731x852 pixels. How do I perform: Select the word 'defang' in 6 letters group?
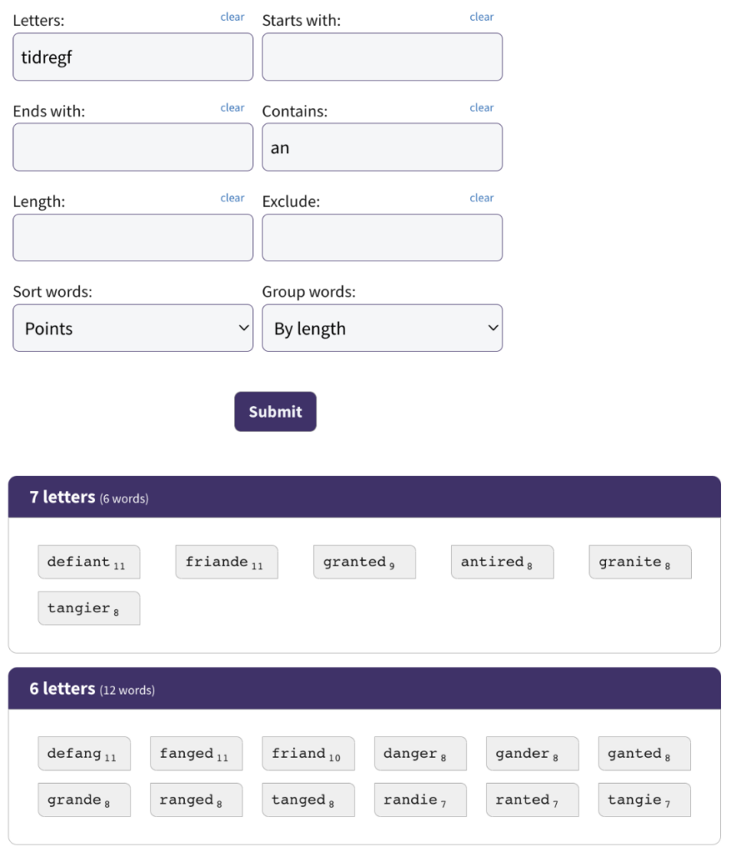(x=84, y=754)
